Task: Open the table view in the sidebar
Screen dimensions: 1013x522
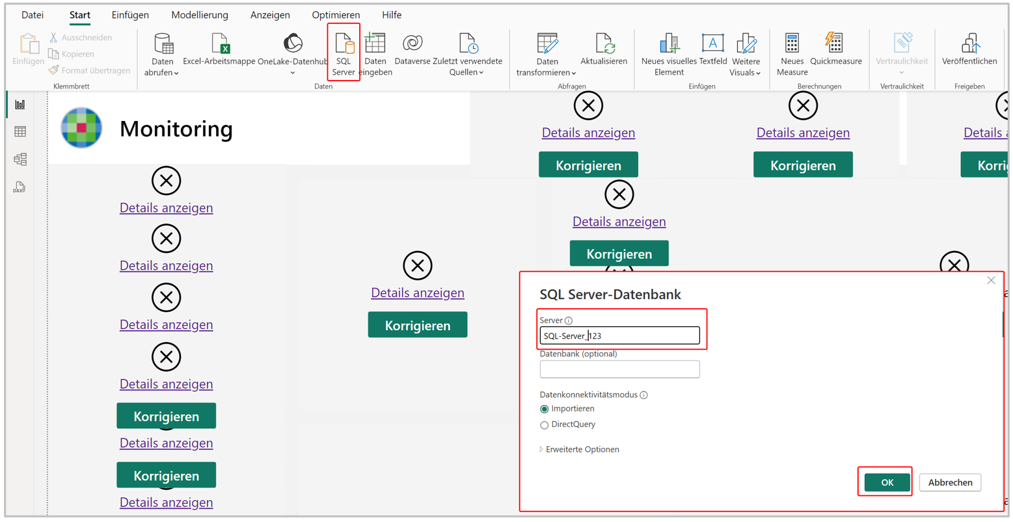Action: point(20,131)
